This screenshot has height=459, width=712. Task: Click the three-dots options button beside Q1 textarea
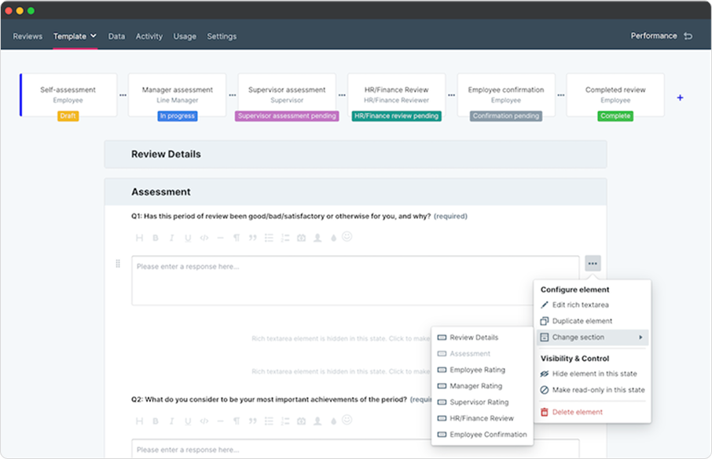tap(593, 264)
